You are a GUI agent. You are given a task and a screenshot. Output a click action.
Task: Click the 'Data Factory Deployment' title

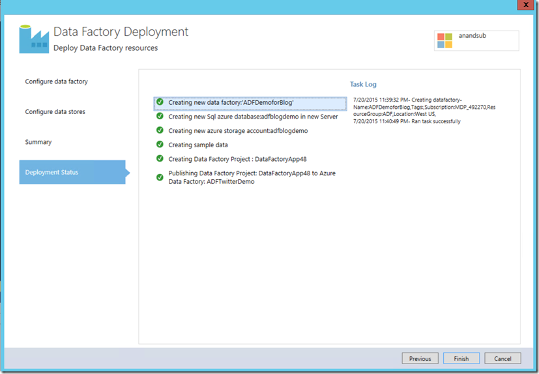click(x=121, y=32)
